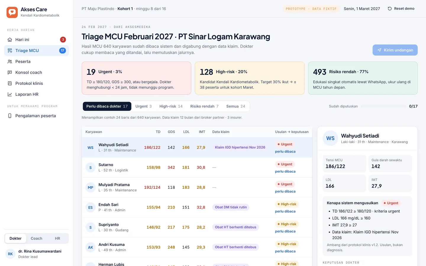Select the High-risk 14 filter tab

click(x=171, y=106)
